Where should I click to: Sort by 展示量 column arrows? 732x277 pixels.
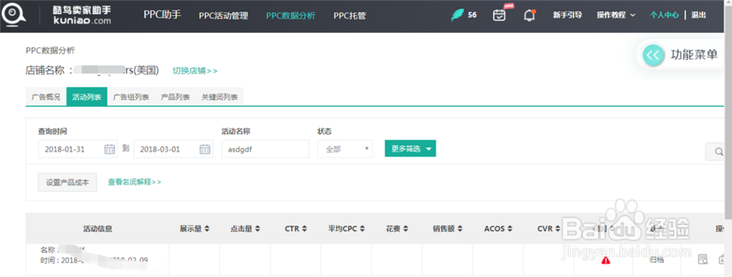(207, 229)
